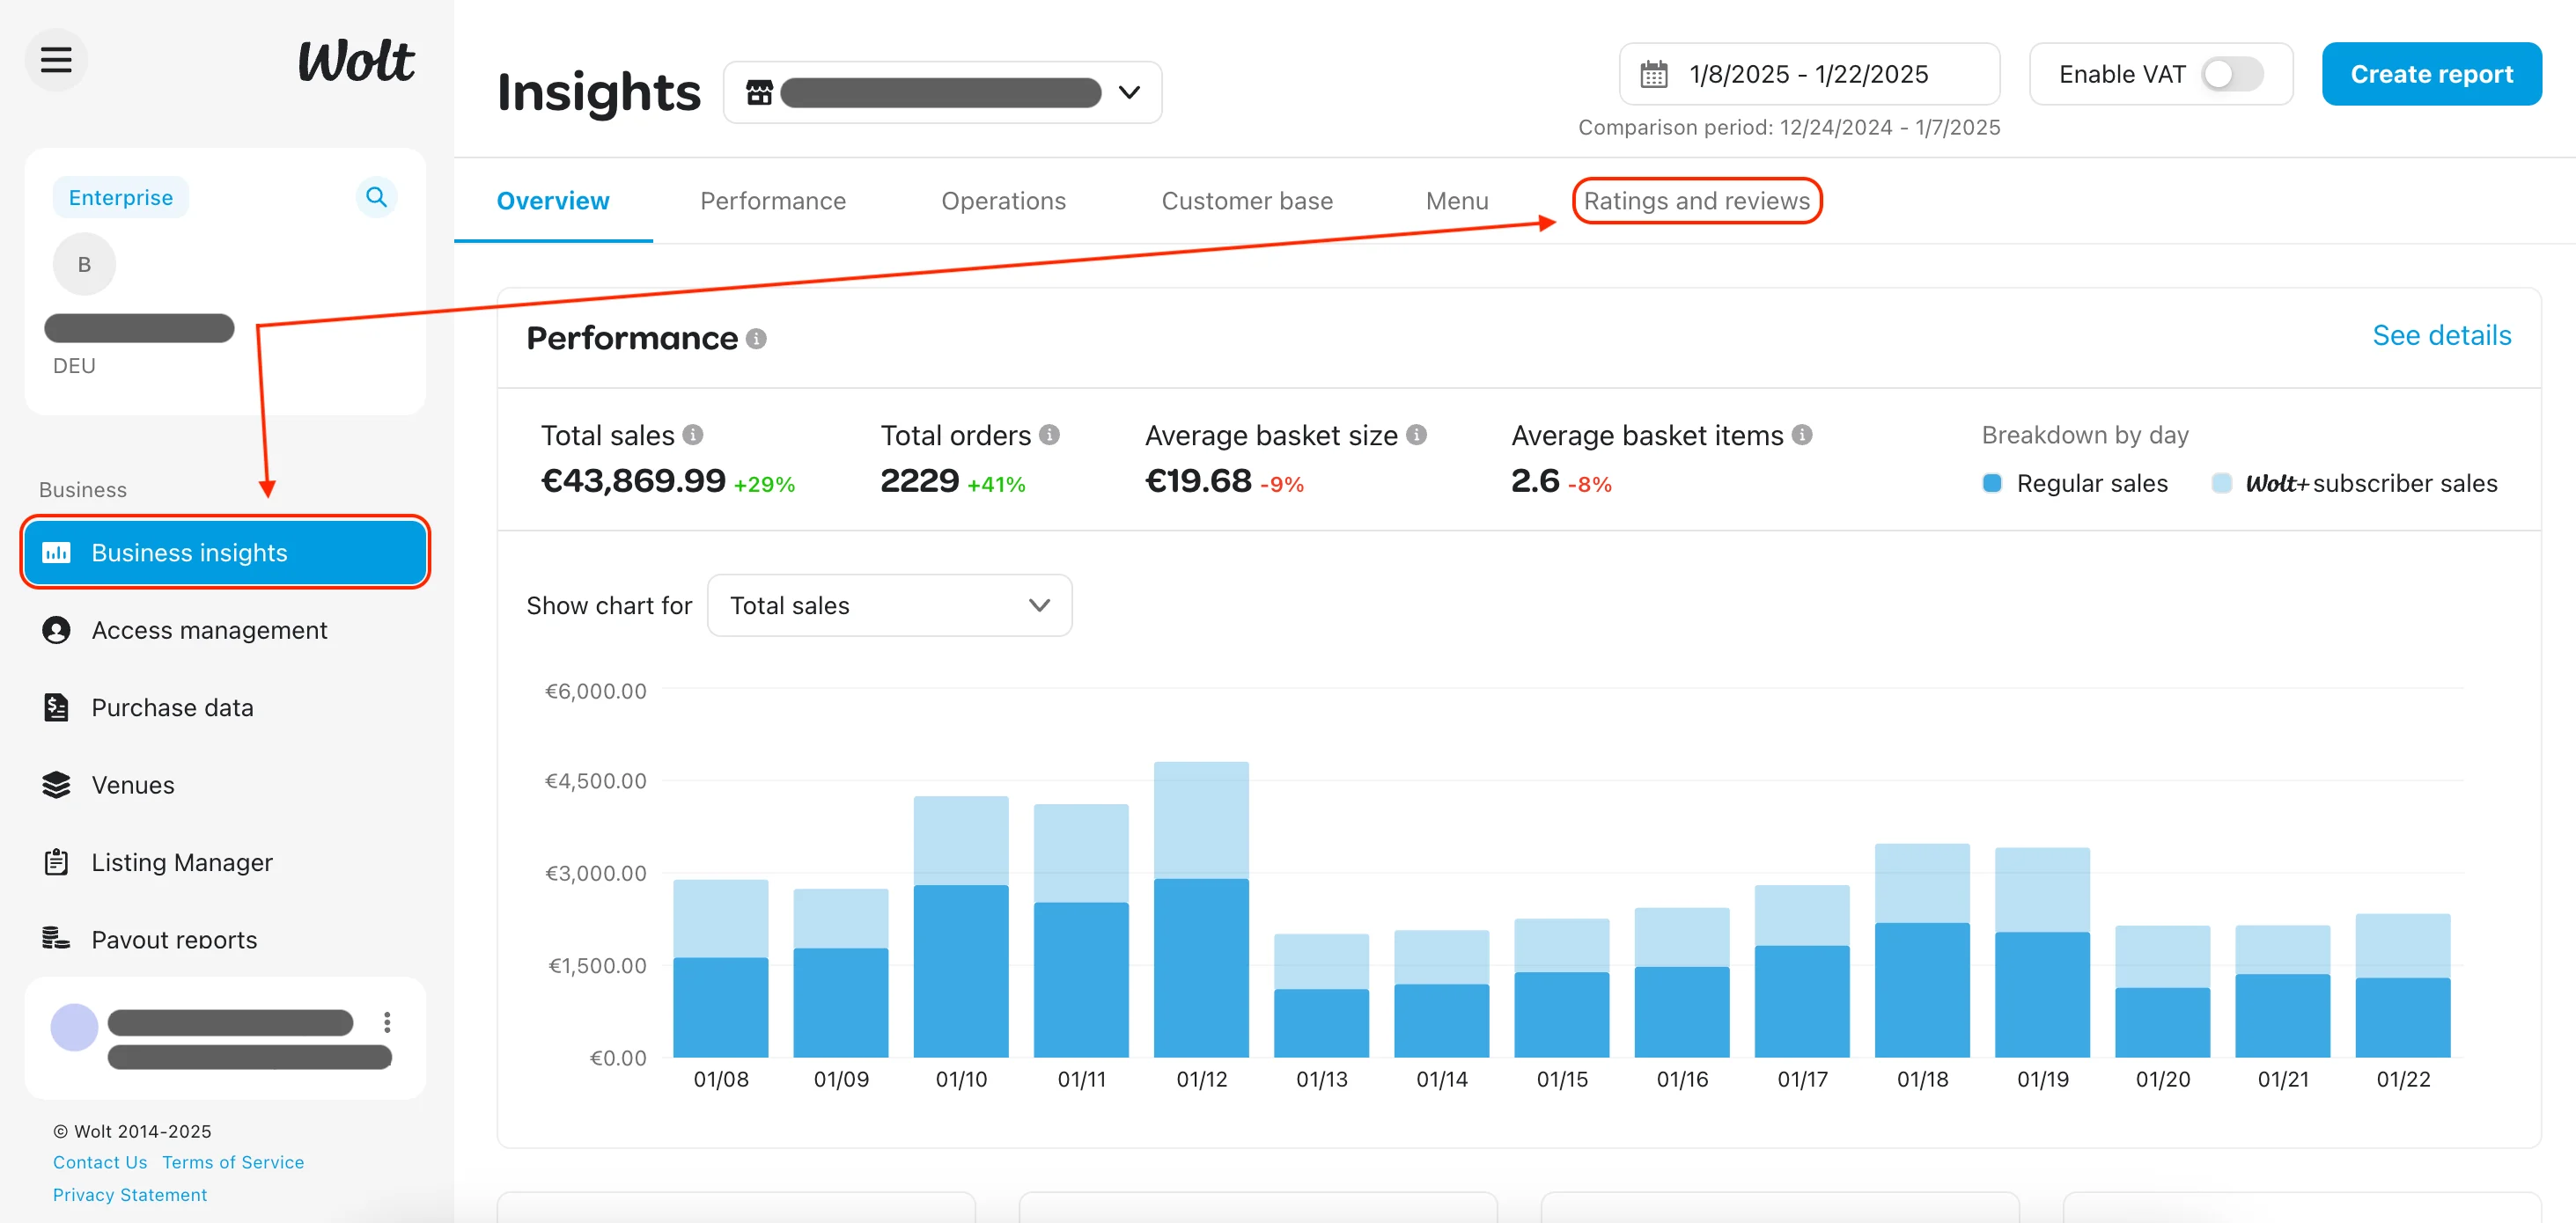Viewport: 2576px width, 1223px height.
Task: Click the Access management person icon
Action: (x=56, y=631)
